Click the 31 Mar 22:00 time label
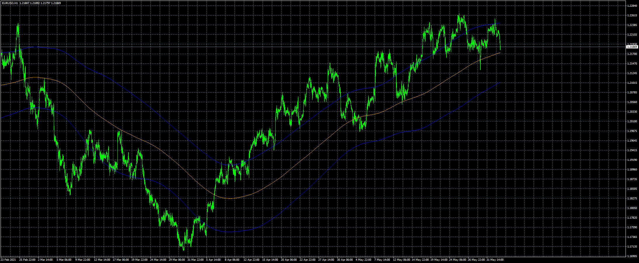This screenshot has width=639, height=263. (x=195, y=259)
